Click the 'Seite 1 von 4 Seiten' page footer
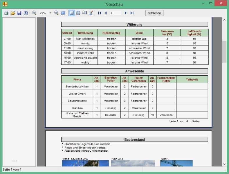Viewport: 229px width, 174px height. tap(184, 121)
